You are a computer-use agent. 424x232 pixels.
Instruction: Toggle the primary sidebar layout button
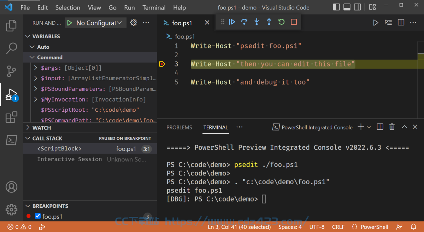pyautogui.click(x=337, y=7)
